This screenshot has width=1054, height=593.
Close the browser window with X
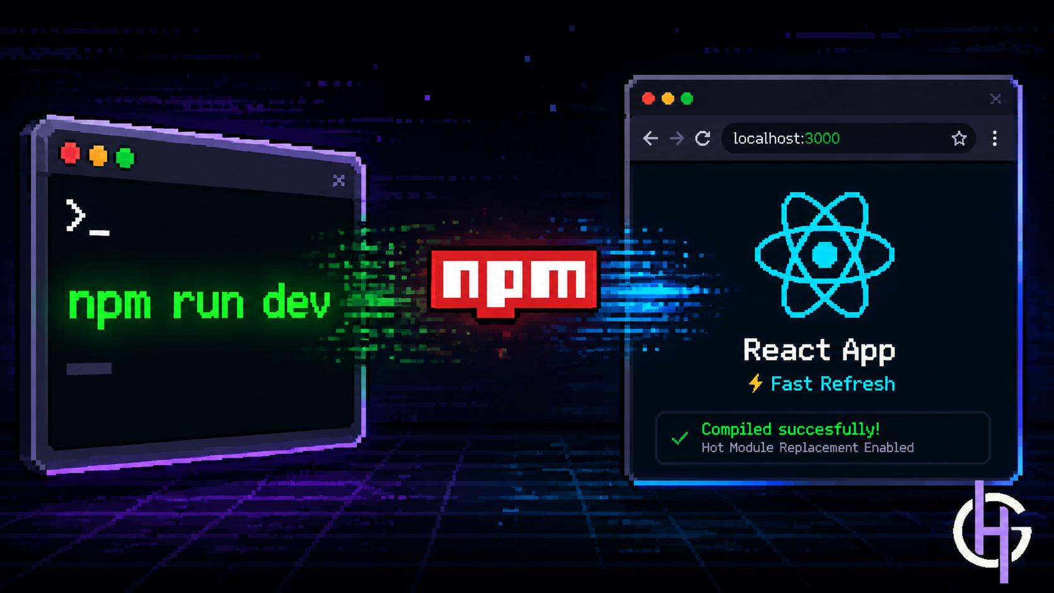coord(995,99)
